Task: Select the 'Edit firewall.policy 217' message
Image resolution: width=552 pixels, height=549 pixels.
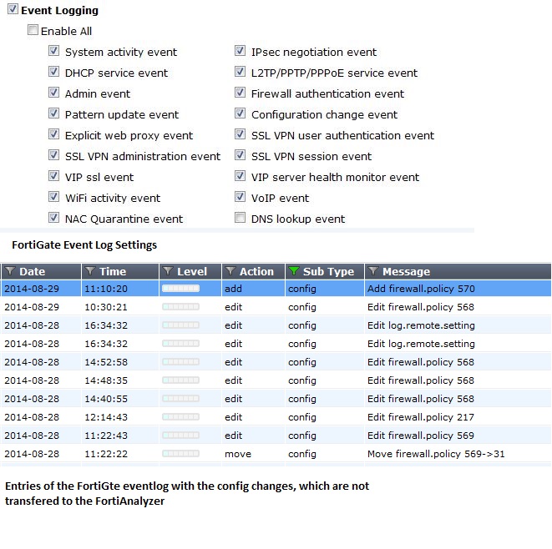Action: (421, 417)
